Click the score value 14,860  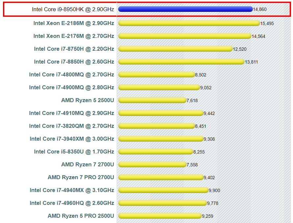click(x=260, y=10)
